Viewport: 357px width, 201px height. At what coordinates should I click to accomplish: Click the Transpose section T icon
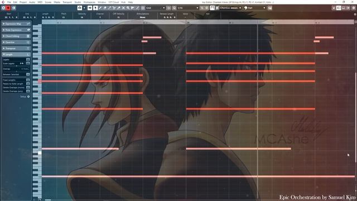click(28, 49)
